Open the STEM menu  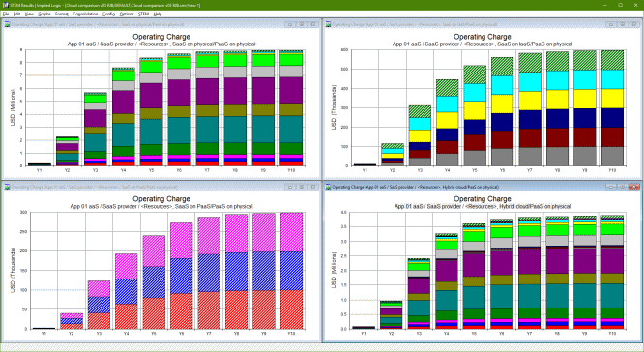143,14
